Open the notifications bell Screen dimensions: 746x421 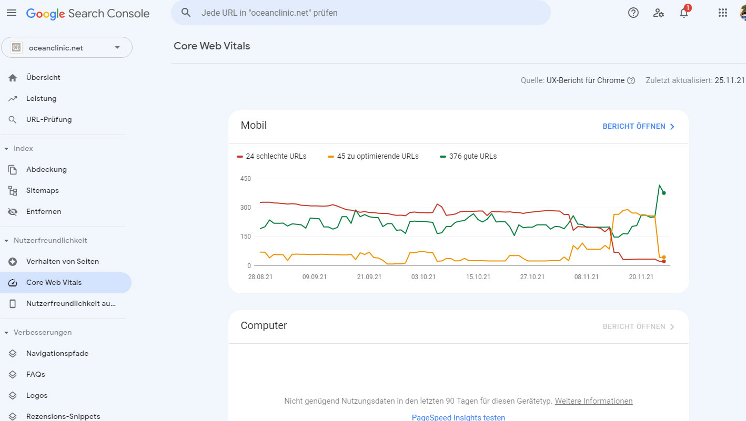(x=684, y=13)
